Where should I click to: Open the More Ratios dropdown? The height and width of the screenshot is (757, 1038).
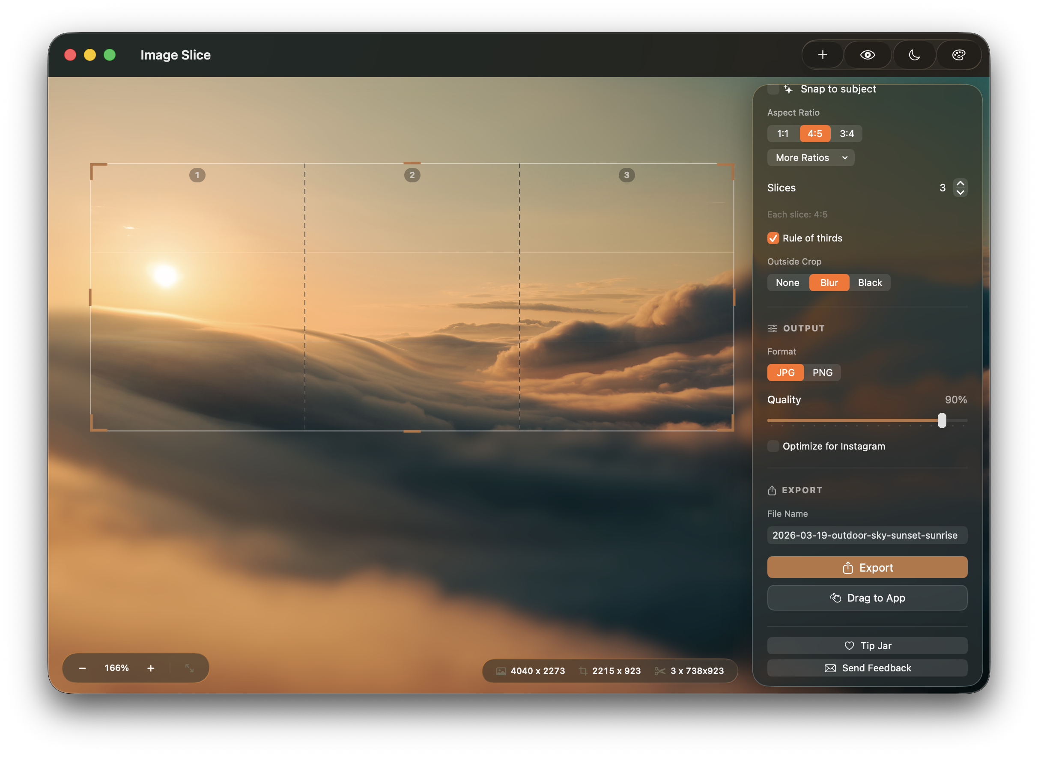tap(811, 158)
